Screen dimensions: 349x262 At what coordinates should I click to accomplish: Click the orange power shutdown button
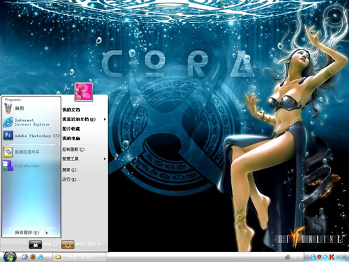click(x=68, y=244)
